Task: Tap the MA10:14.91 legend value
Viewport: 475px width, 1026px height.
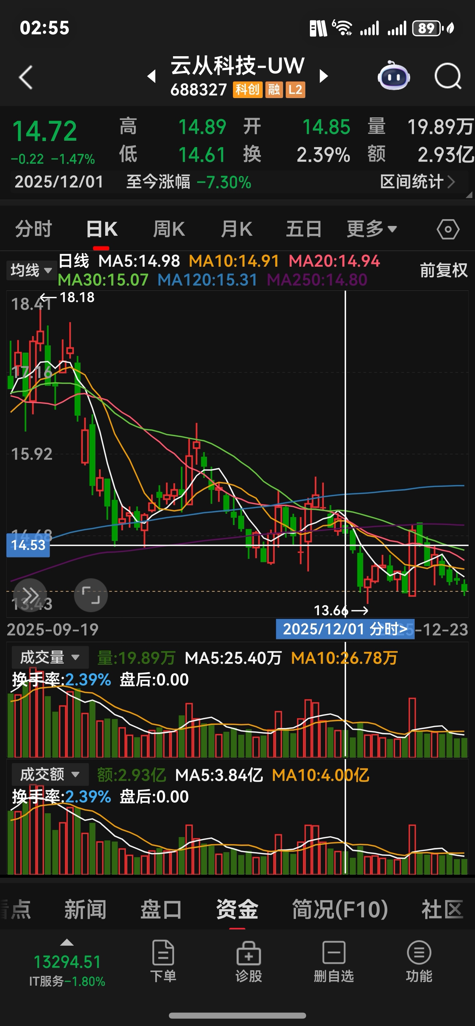Action: (x=234, y=261)
